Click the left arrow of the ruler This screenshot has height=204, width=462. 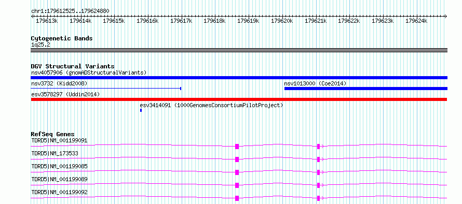click(x=32, y=16)
